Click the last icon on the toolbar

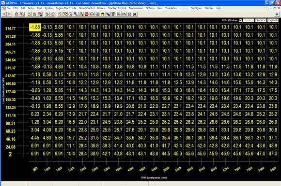pos(135,14)
